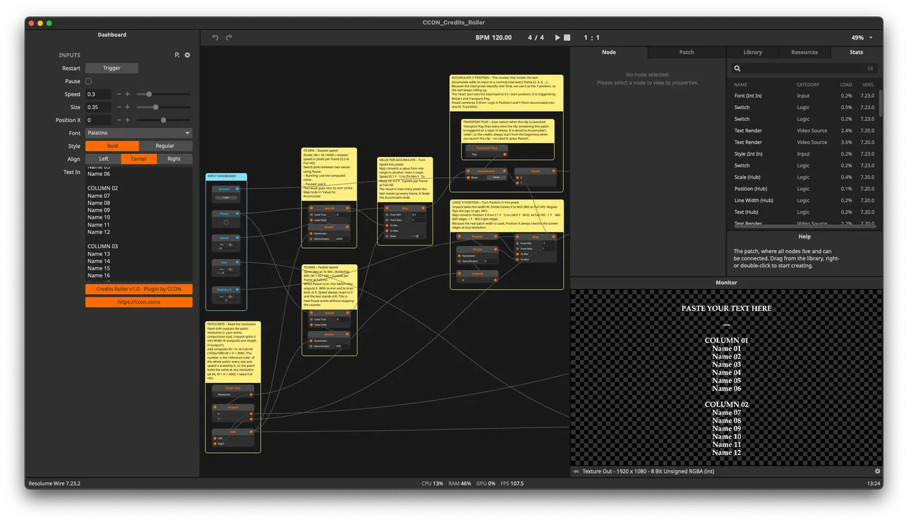Click the Stats search input field
Image resolution: width=908 pixels, height=522 pixels.
(804, 68)
